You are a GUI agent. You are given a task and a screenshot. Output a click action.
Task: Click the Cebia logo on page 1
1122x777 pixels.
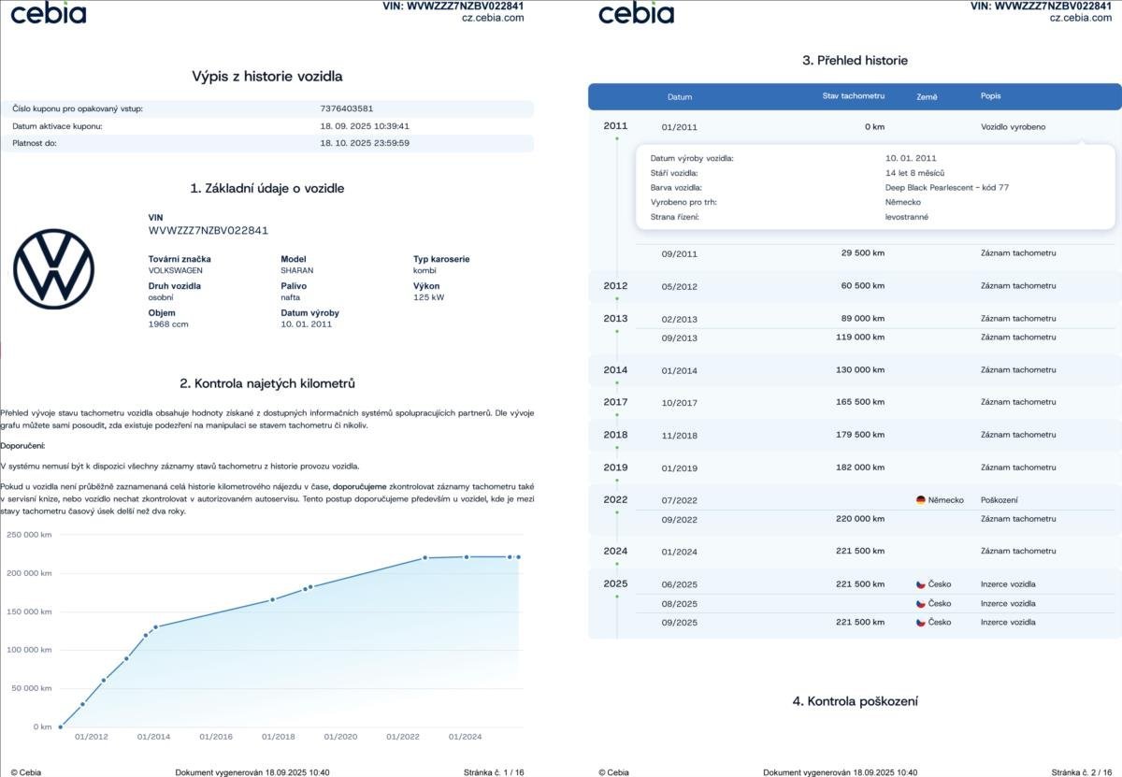point(49,13)
